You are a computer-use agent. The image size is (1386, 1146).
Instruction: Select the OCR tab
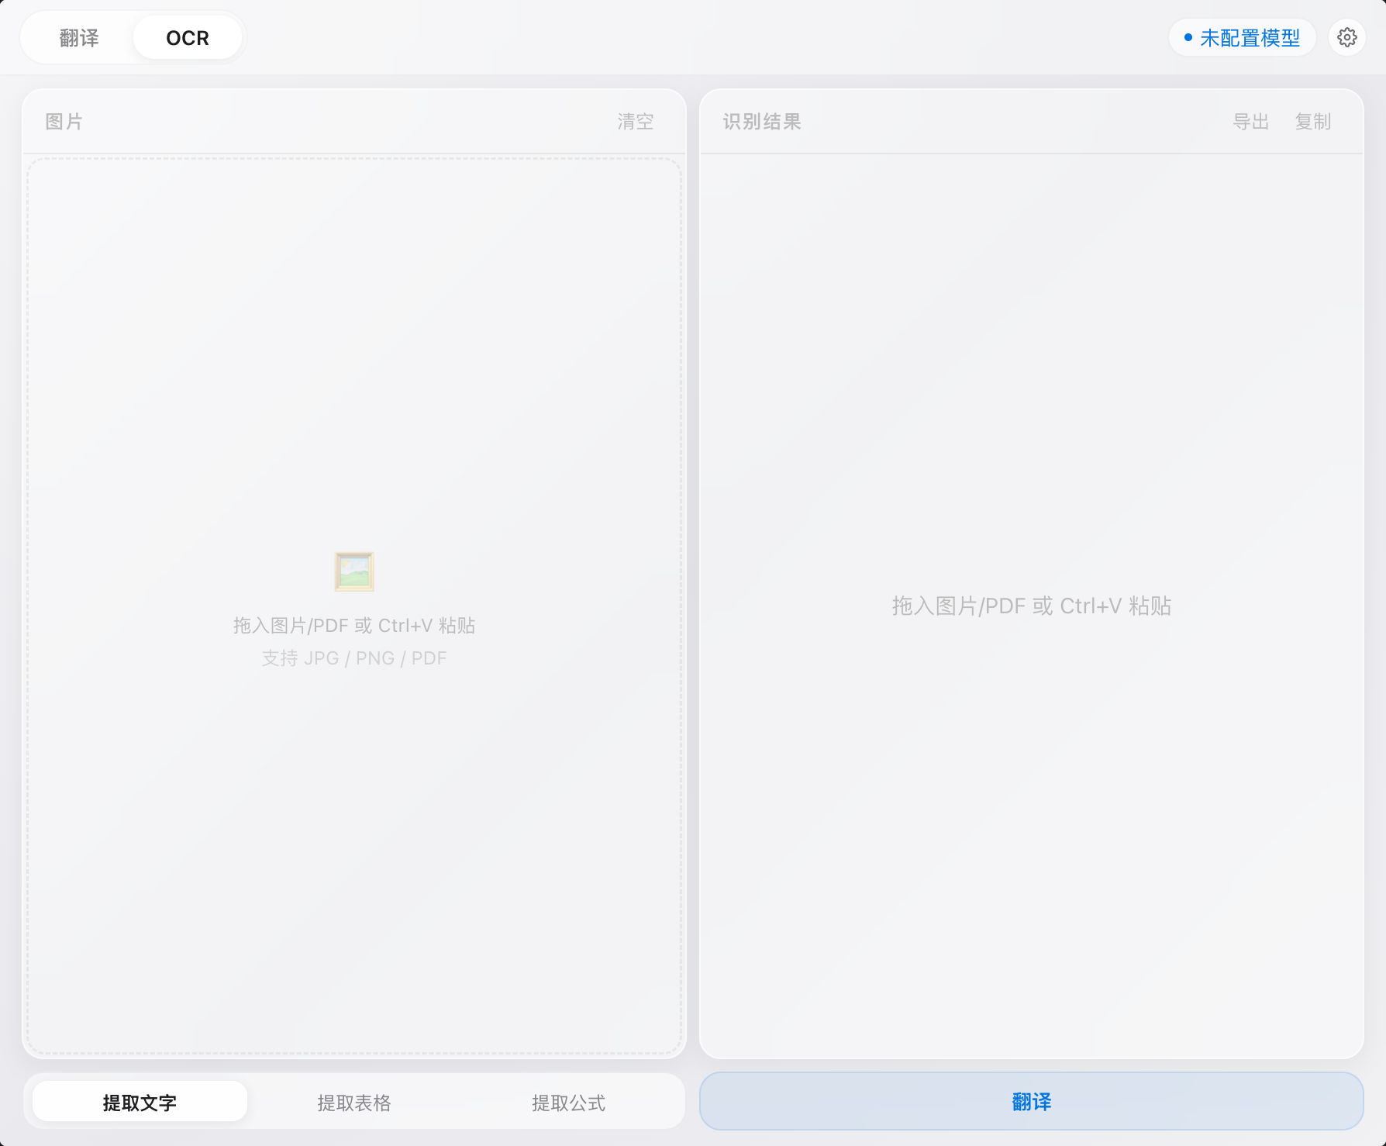(188, 37)
